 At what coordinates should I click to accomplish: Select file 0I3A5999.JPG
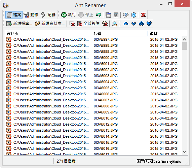pyautogui.click(x=106, y=52)
